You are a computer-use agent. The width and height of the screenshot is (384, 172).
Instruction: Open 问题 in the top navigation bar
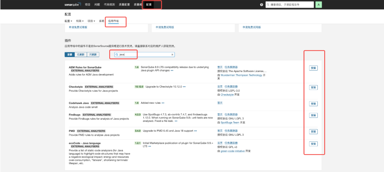point(97,5)
